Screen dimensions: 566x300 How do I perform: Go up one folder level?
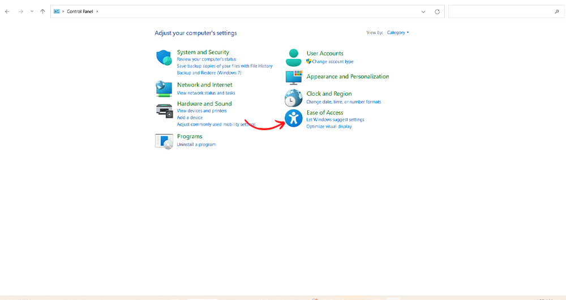click(42, 11)
